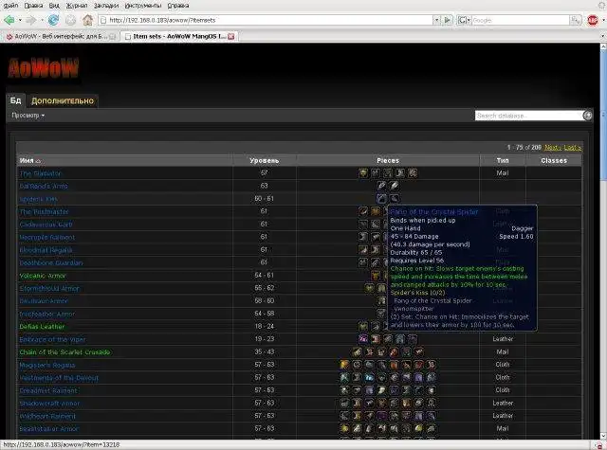Open The Postmaster item set link
The height and width of the screenshot is (450, 607).
click(44, 211)
